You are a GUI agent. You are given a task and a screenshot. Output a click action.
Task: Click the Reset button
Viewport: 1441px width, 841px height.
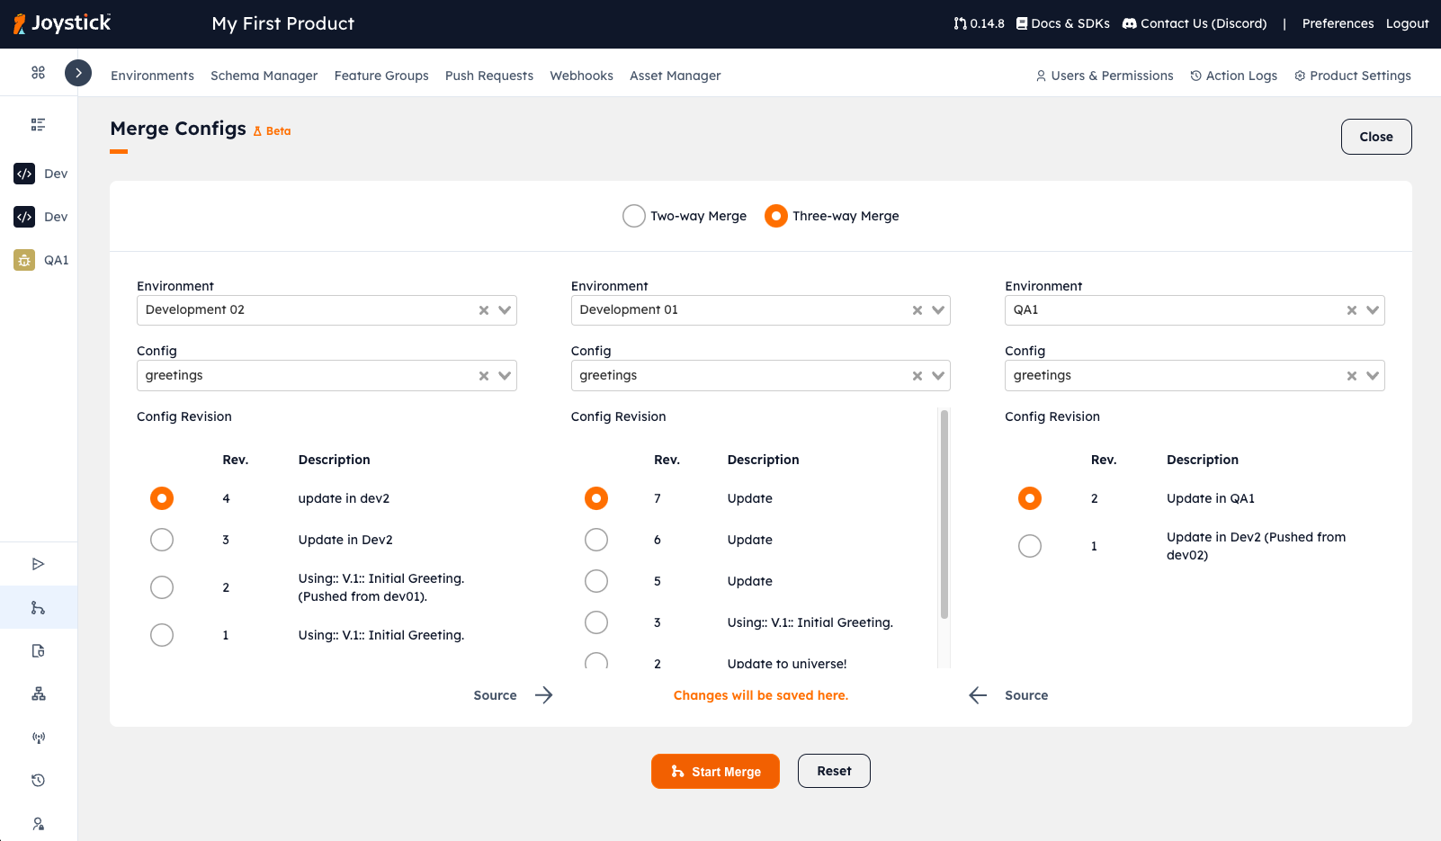pos(834,771)
